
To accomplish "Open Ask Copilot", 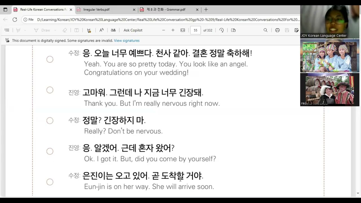I will 133,30.
